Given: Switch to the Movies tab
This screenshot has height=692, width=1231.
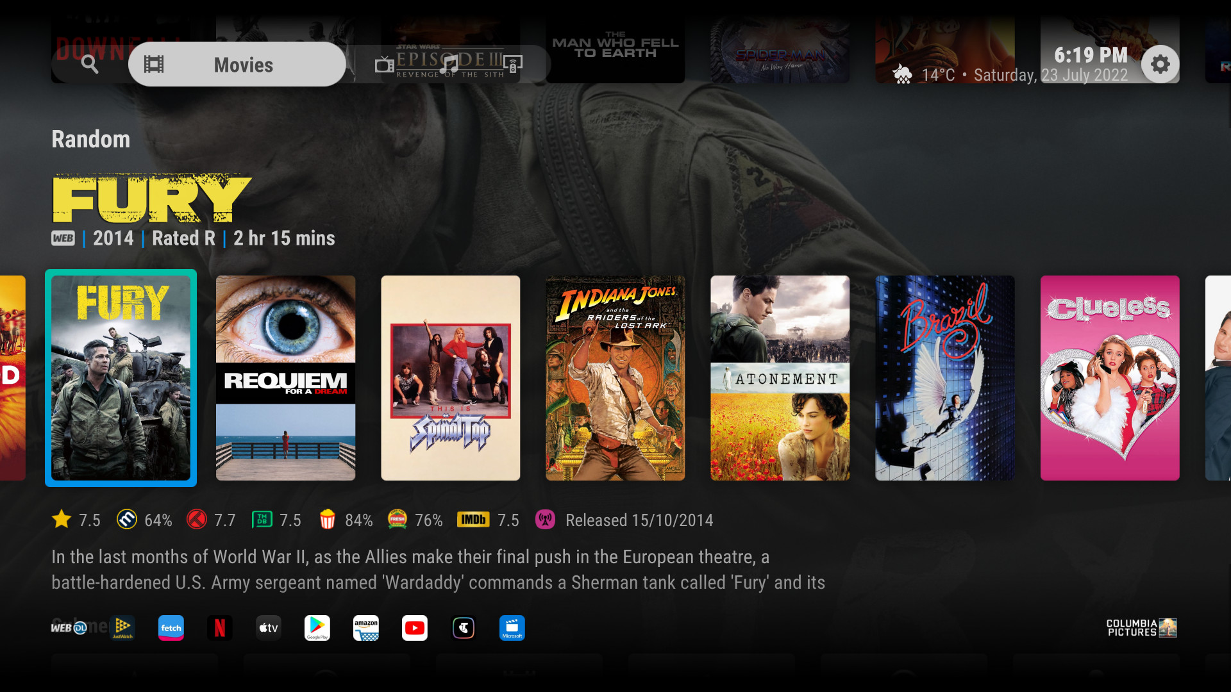Looking at the screenshot, I should 237,64.
